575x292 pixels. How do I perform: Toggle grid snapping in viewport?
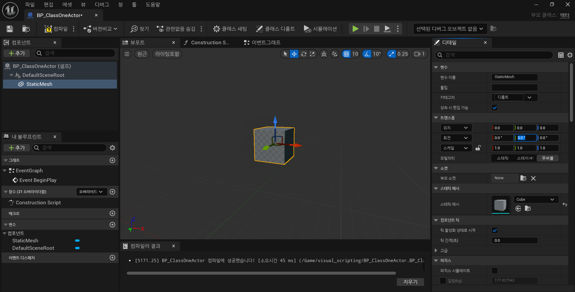(x=346, y=54)
